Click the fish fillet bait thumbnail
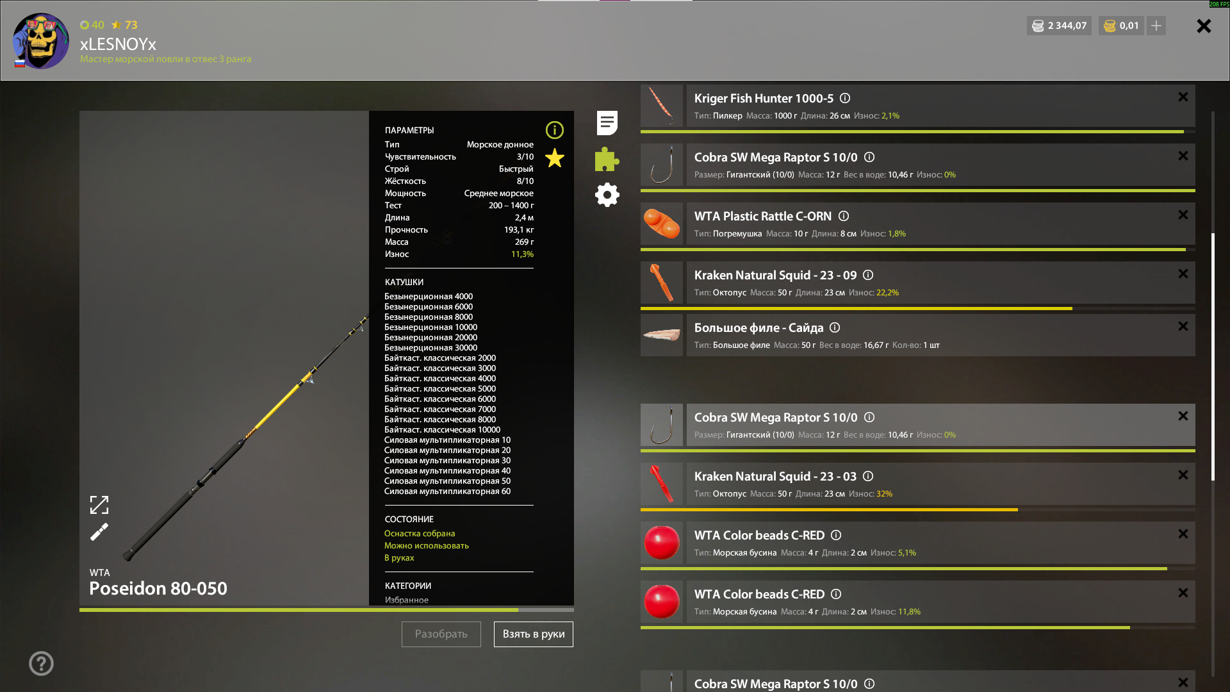Image resolution: width=1230 pixels, height=692 pixels. point(662,335)
